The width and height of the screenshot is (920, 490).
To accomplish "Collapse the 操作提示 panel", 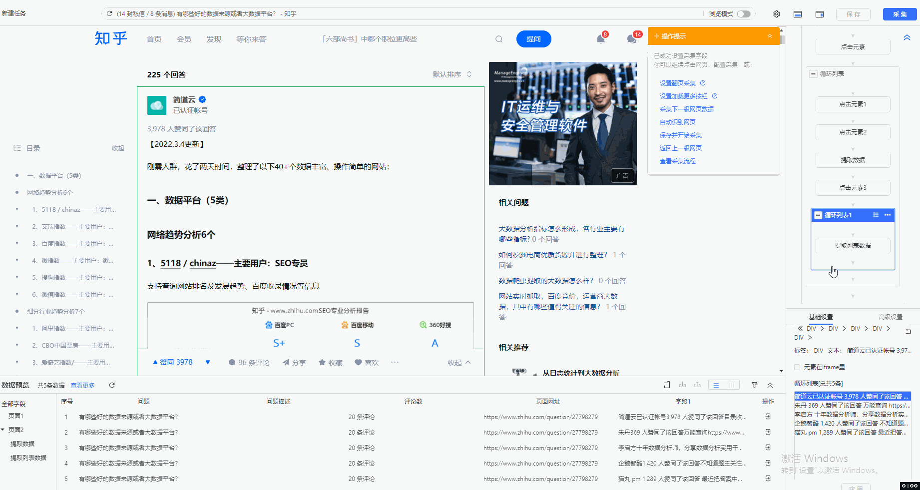I will (770, 36).
